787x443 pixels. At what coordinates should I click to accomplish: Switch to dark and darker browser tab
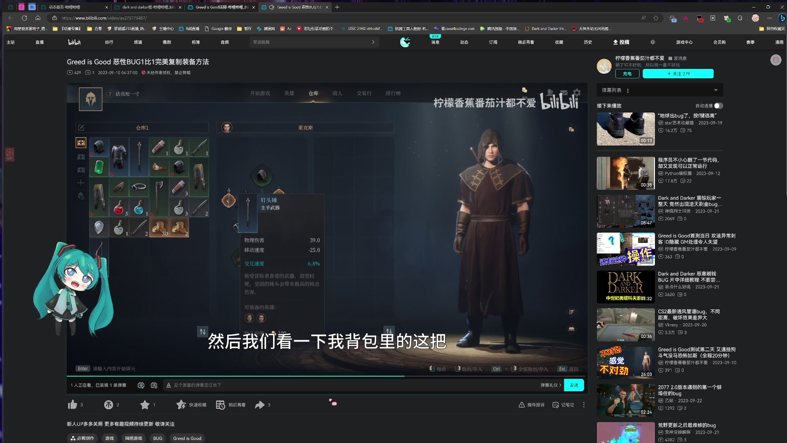[x=148, y=7]
